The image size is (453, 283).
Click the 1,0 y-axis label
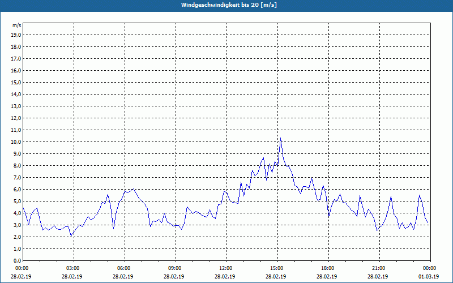click(17, 248)
